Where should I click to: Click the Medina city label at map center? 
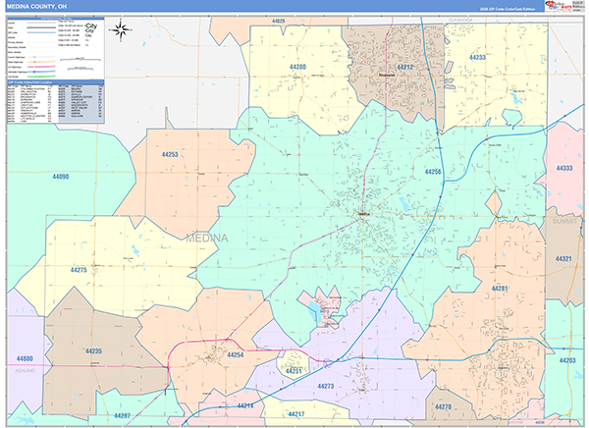364,214
